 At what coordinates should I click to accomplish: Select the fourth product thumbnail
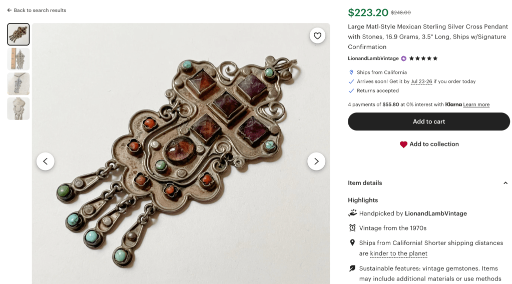tap(19, 108)
